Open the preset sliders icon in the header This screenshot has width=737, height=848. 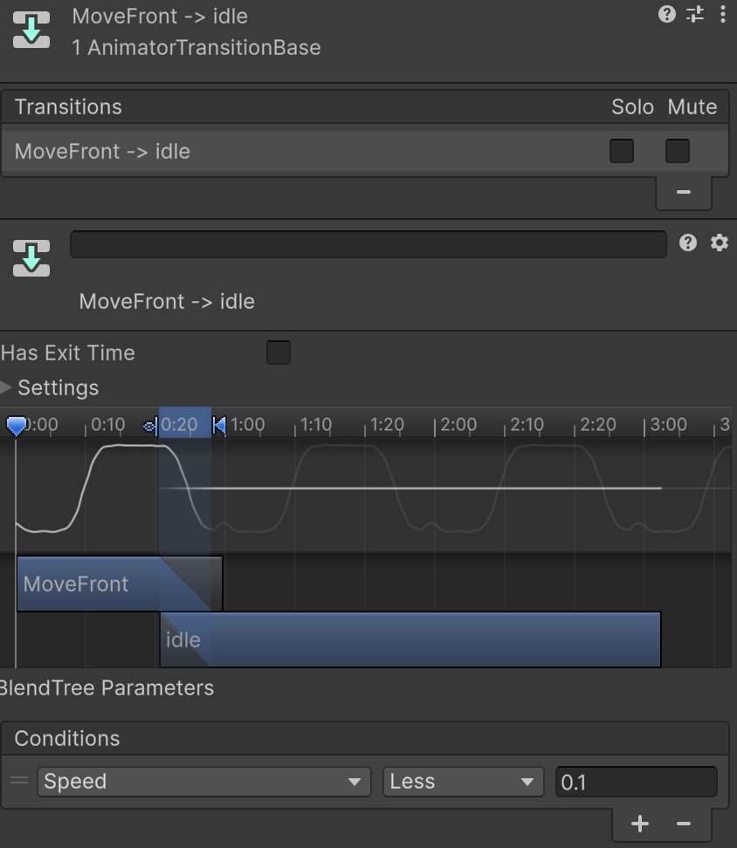point(695,14)
